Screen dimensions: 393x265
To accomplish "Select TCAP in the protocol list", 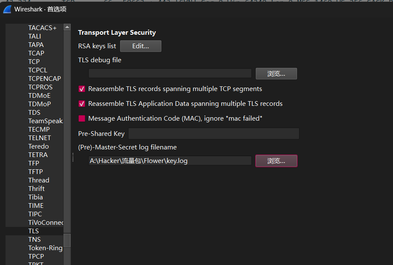I will click(x=36, y=53).
